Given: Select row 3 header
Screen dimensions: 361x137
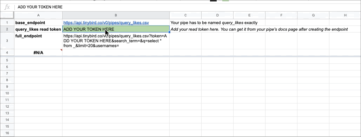Looking at the screenshot, I should (7, 41).
